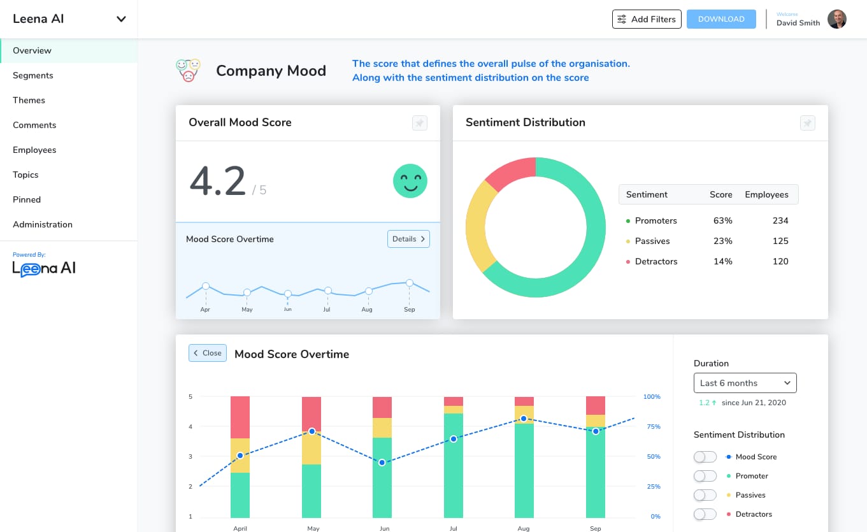Viewport: 867px width, 532px height.
Task: Open the Last 6 months duration dropdown
Action: (x=745, y=383)
